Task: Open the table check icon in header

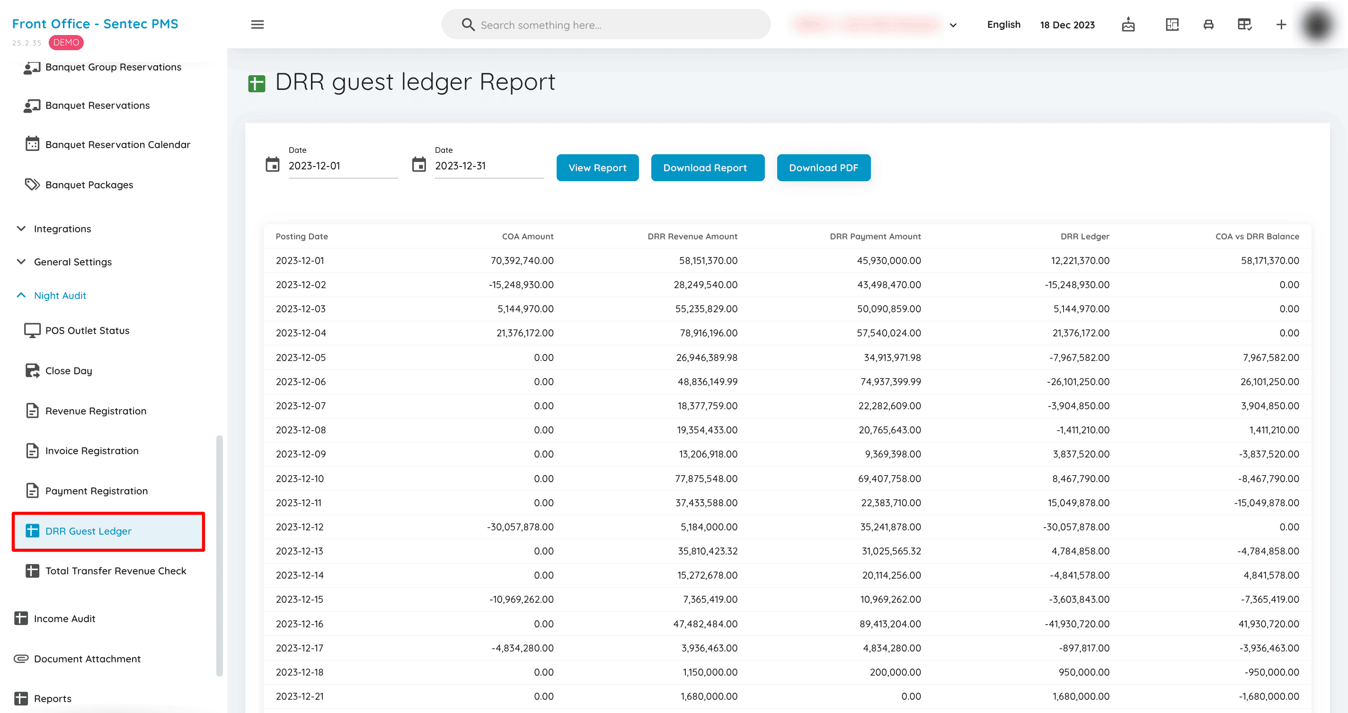Action: pos(1244,25)
